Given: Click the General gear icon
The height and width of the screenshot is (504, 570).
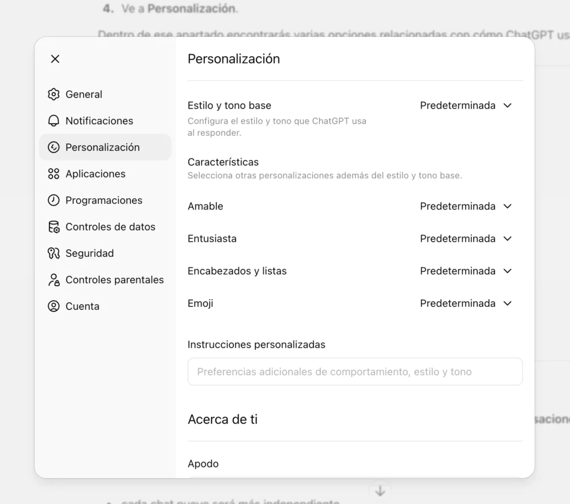Looking at the screenshot, I should (53, 94).
